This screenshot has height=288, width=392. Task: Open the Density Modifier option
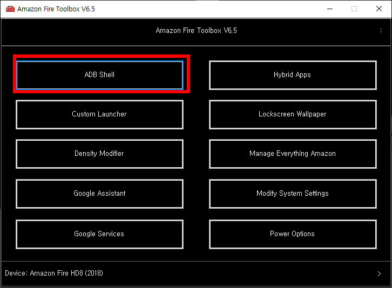pyautogui.click(x=99, y=154)
